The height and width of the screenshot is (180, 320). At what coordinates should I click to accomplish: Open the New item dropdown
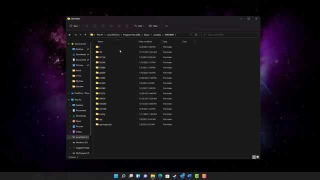click(74, 26)
